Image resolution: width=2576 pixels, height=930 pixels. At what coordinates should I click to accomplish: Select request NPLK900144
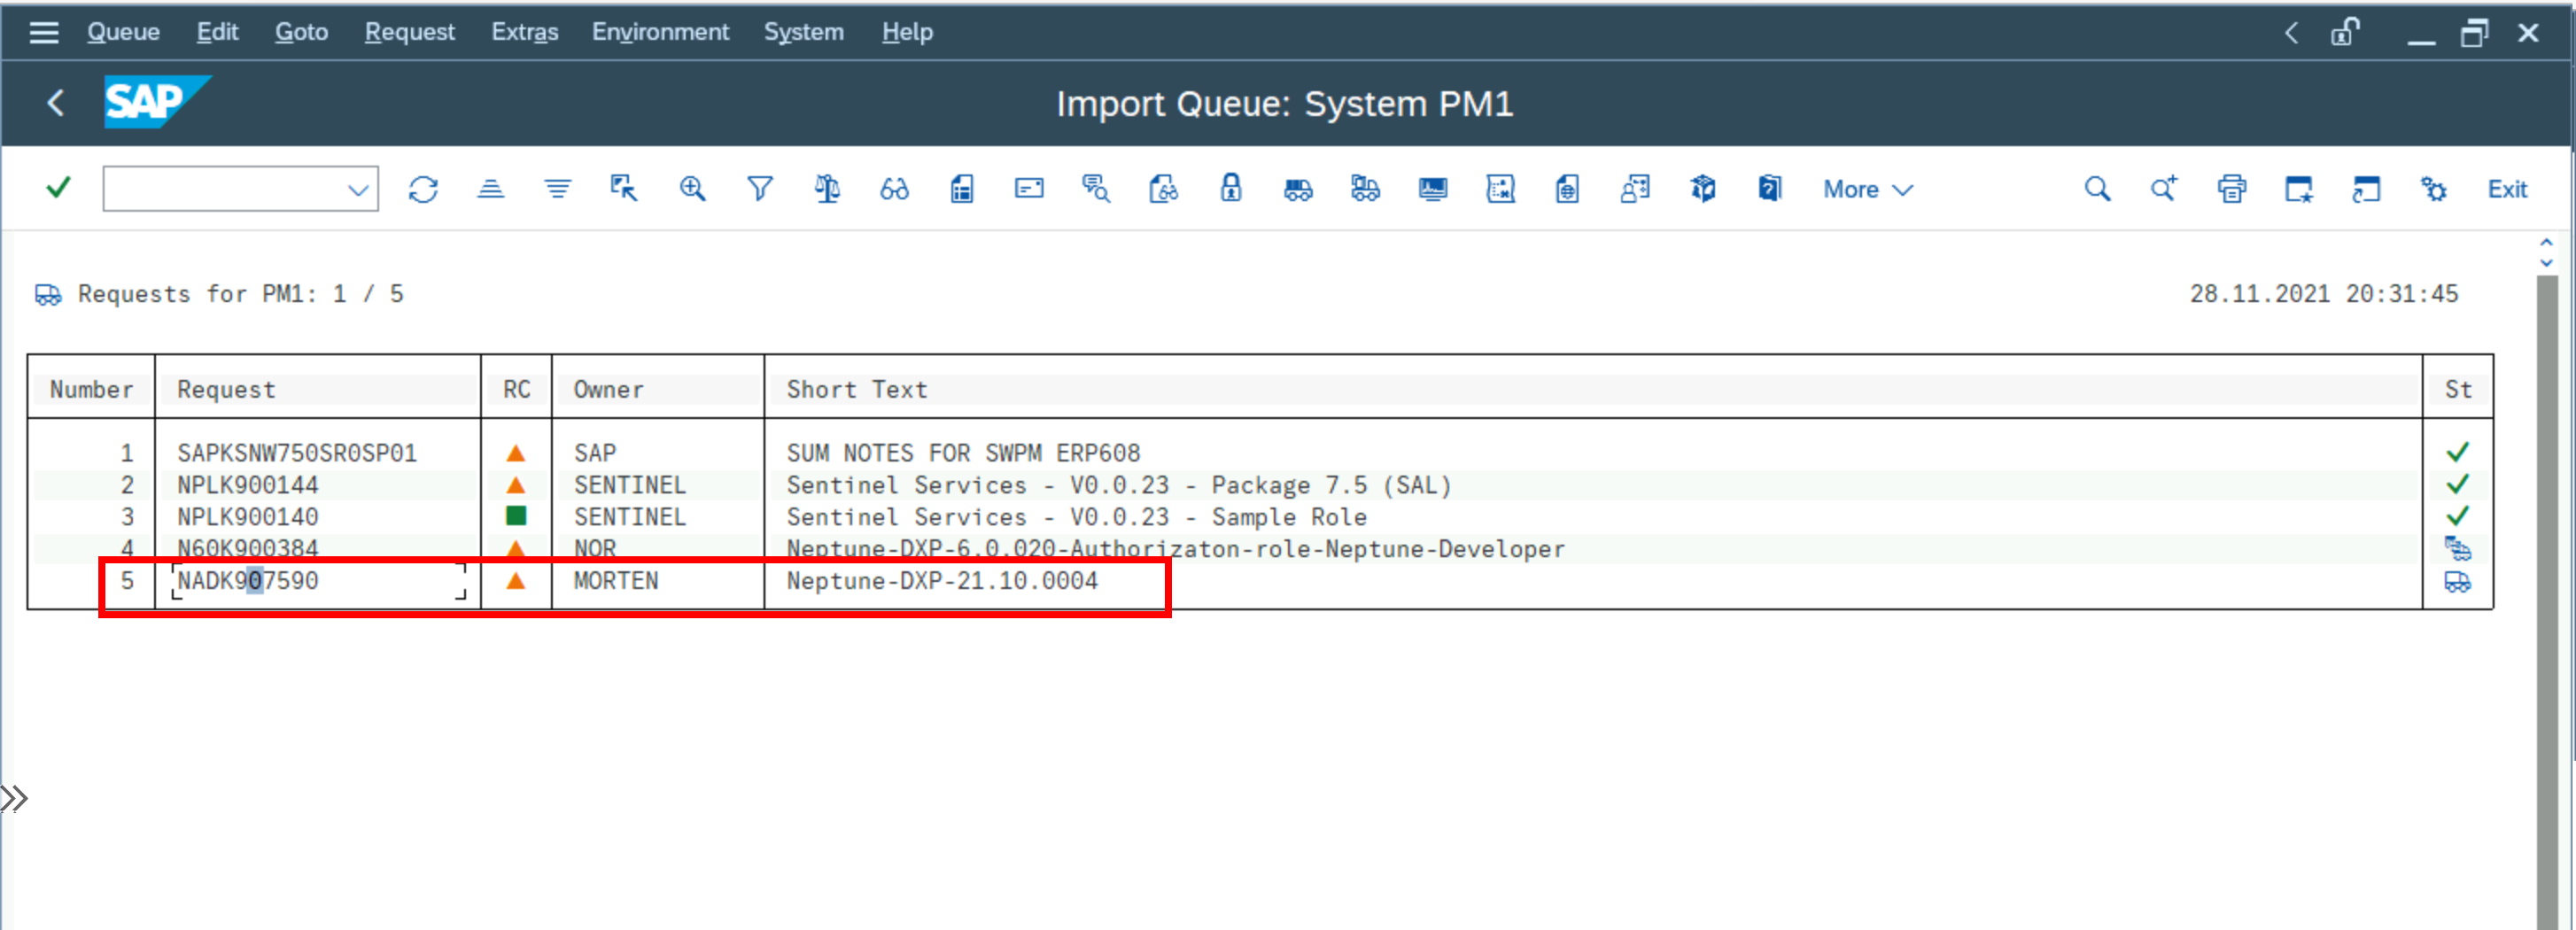click(x=247, y=485)
